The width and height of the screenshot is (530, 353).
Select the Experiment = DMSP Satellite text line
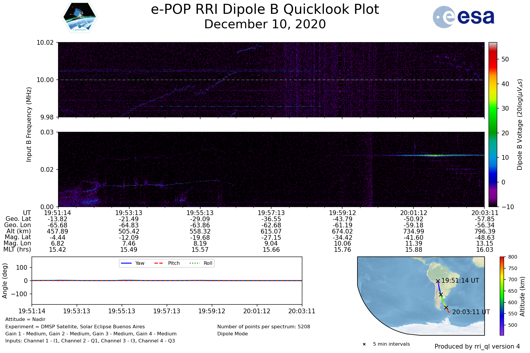[x=75, y=327]
